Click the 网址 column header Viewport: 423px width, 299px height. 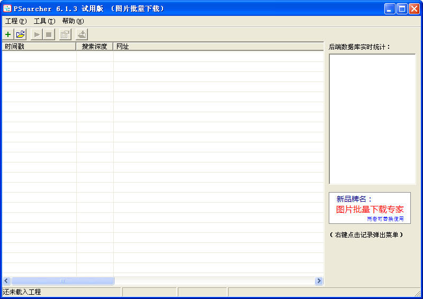click(x=218, y=47)
